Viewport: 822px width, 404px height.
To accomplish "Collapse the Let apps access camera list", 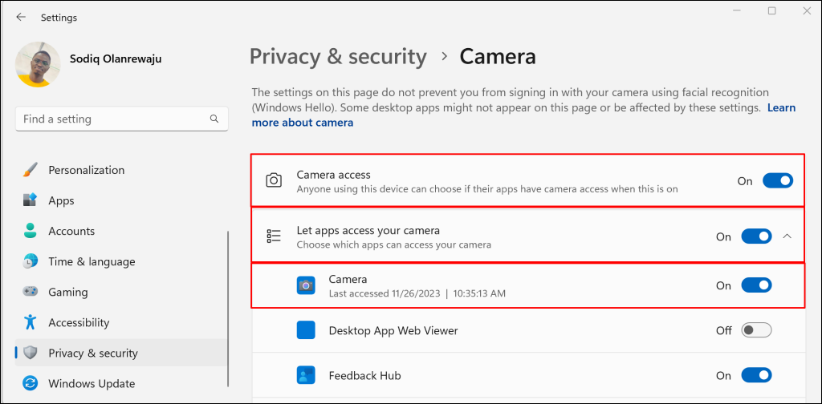I will 787,236.
